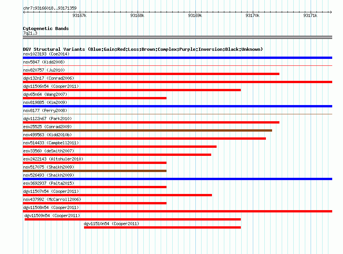Click the nsv1023193 (Coe2014) blue gain bar
Screen dimensions: 343x254
(x=177, y=58)
